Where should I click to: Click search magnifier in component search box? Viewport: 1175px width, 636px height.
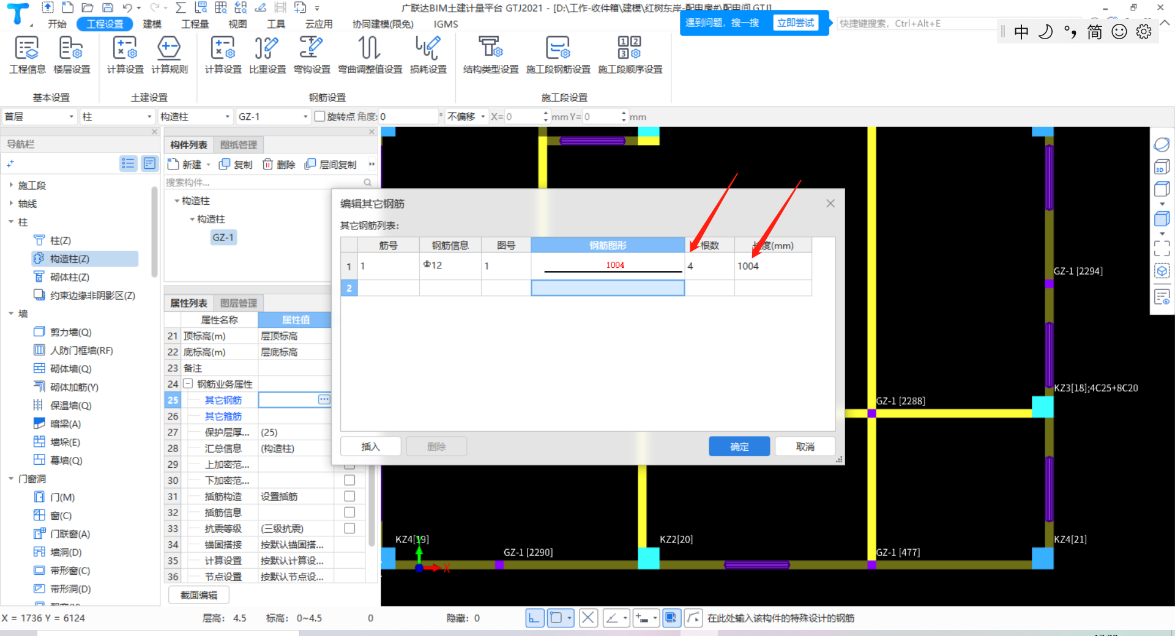point(368,182)
